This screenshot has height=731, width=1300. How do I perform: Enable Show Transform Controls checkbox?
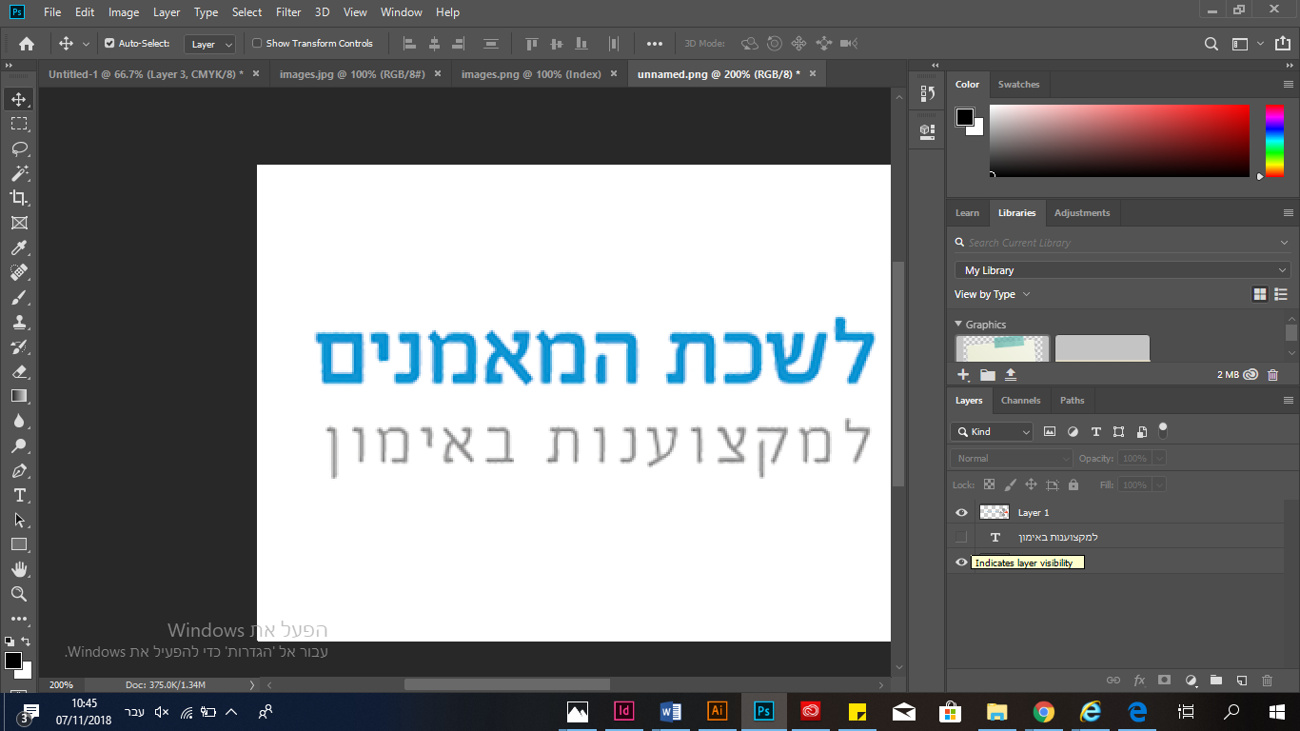pos(257,44)
